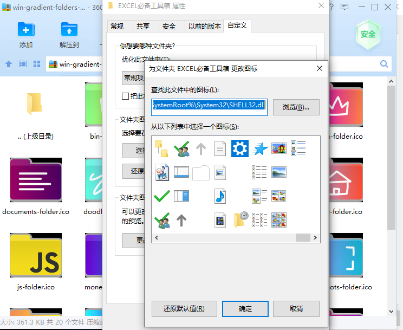Choose the preview pane window icon

[181, 196]
